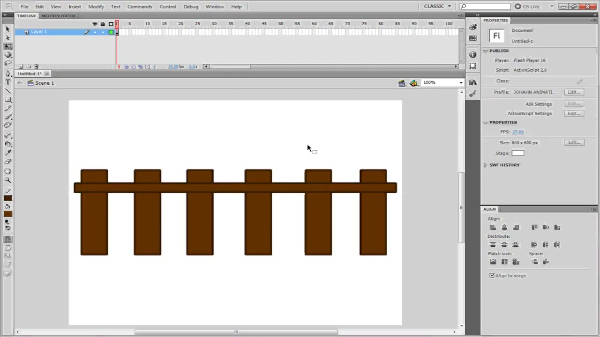The height and width of the screenshot is (337, 600).
Task: Open the Edit Scene dropdown icon
Action: (x=402, y=83)
